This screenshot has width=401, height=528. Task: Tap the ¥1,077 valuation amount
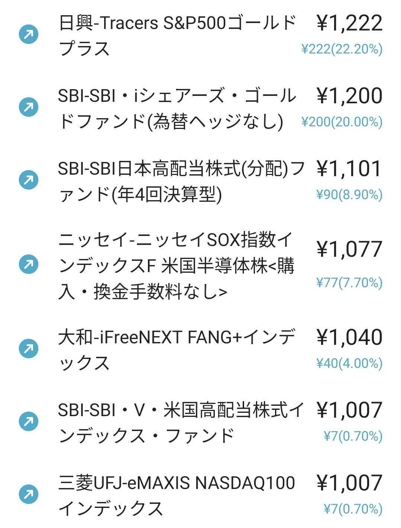349,249
